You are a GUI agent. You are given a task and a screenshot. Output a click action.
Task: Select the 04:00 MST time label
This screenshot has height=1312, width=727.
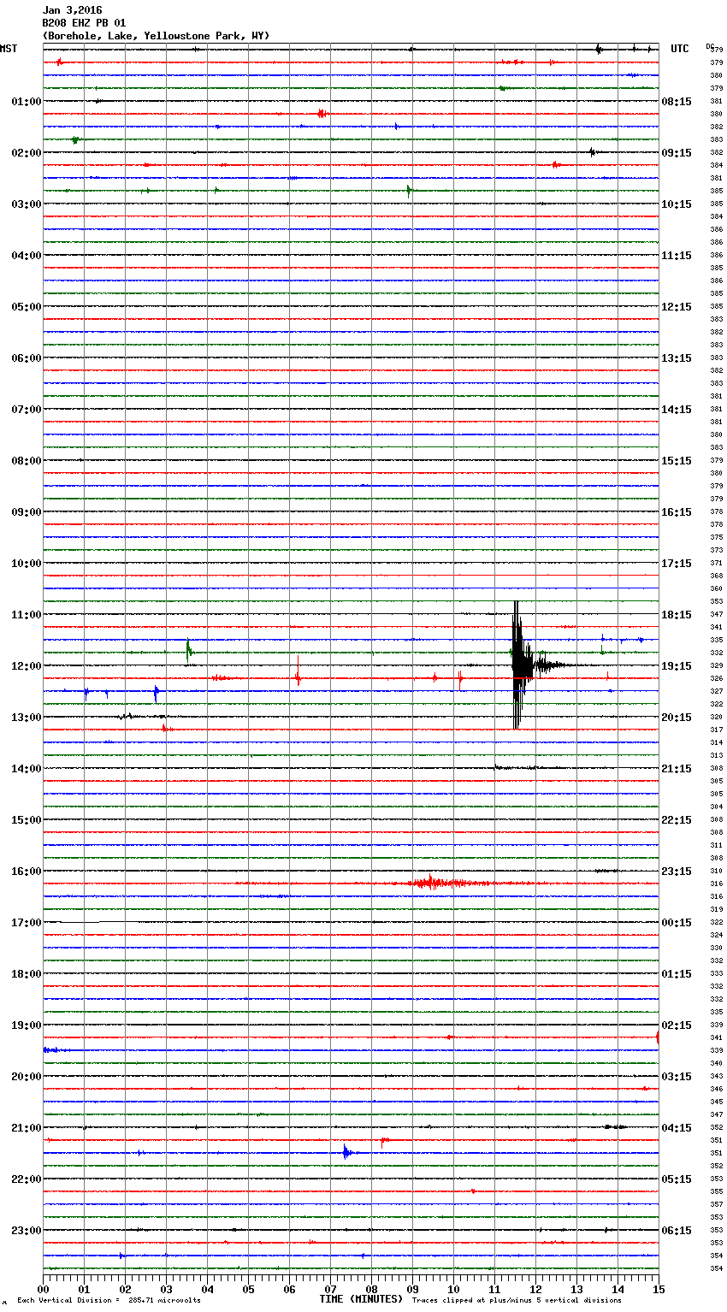coord(26,256)
